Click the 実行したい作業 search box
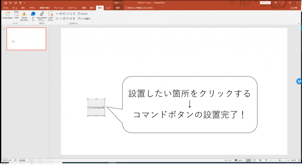The width and height of the screenshot is (302, 165). pos(139,8)
